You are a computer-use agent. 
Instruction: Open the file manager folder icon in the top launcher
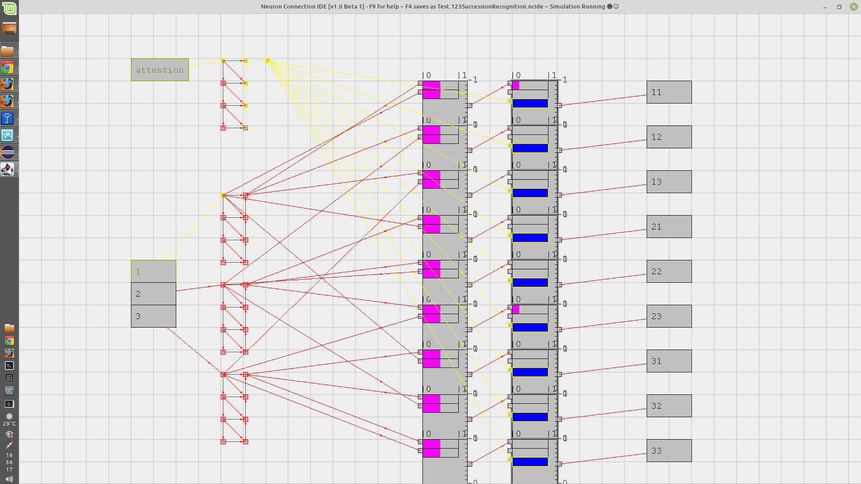point(8,51)
